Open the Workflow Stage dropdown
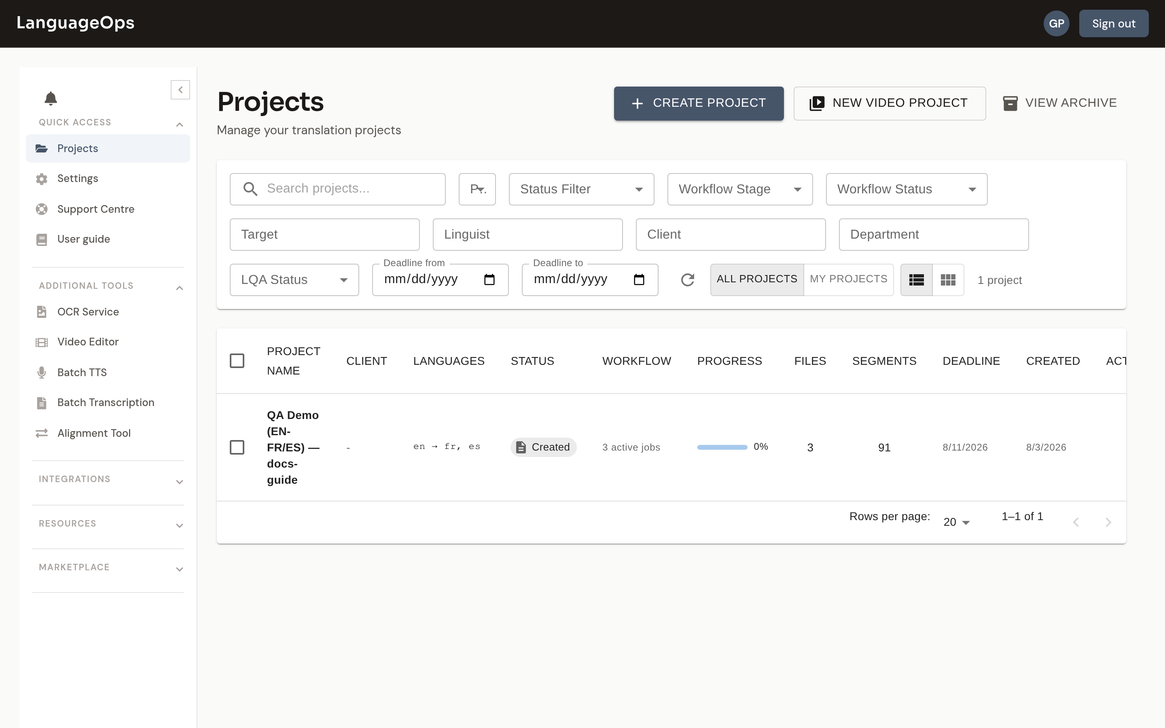1165x728 pixels. click(x=740, y=189)
